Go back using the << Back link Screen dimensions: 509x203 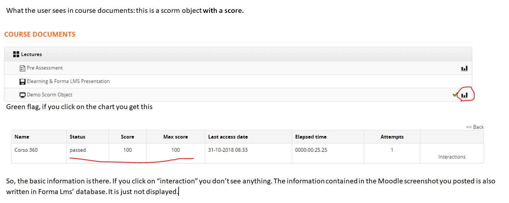click(475, 127)
